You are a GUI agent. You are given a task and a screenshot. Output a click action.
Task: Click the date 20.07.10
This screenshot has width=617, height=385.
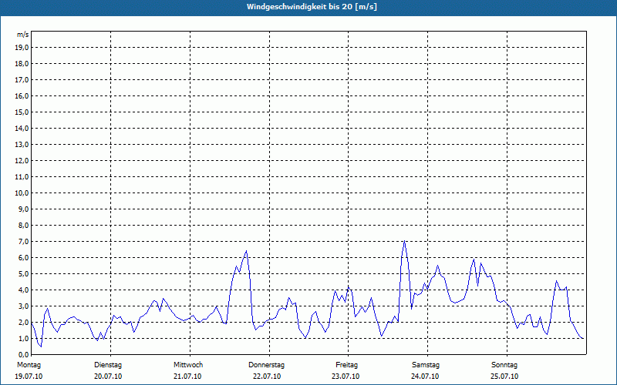pos(108,377)
